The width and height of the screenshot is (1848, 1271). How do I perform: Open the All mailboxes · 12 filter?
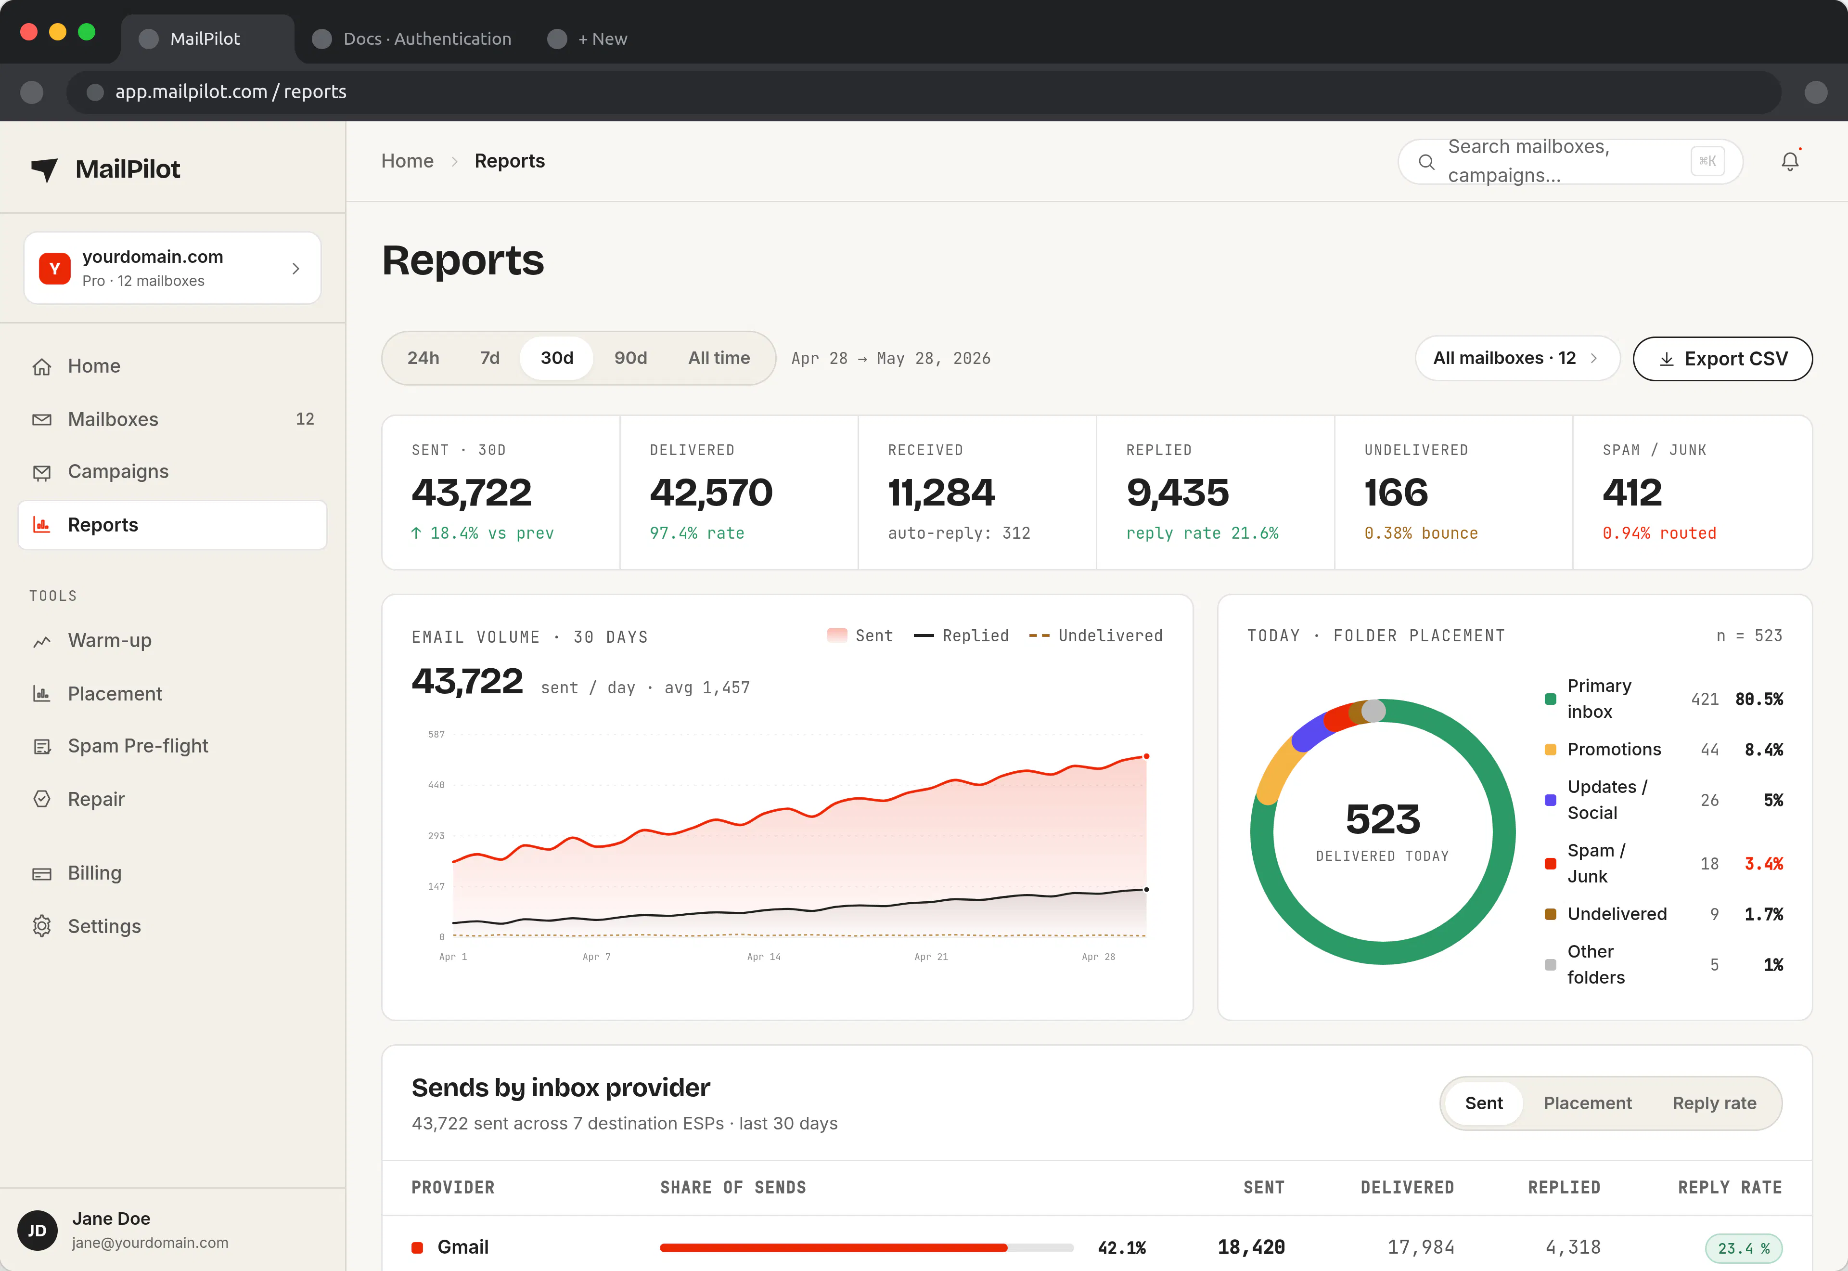[1517, 358]
